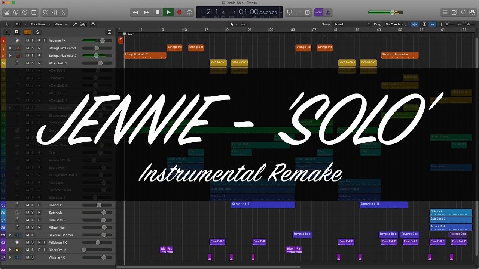Expand the Reverse Boomer track stack
The image size is (479, 269).
10,235
